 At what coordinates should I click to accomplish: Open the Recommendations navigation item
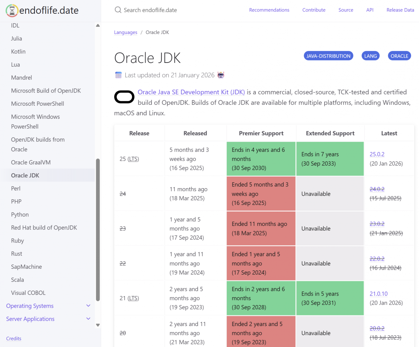click(269, 10)
